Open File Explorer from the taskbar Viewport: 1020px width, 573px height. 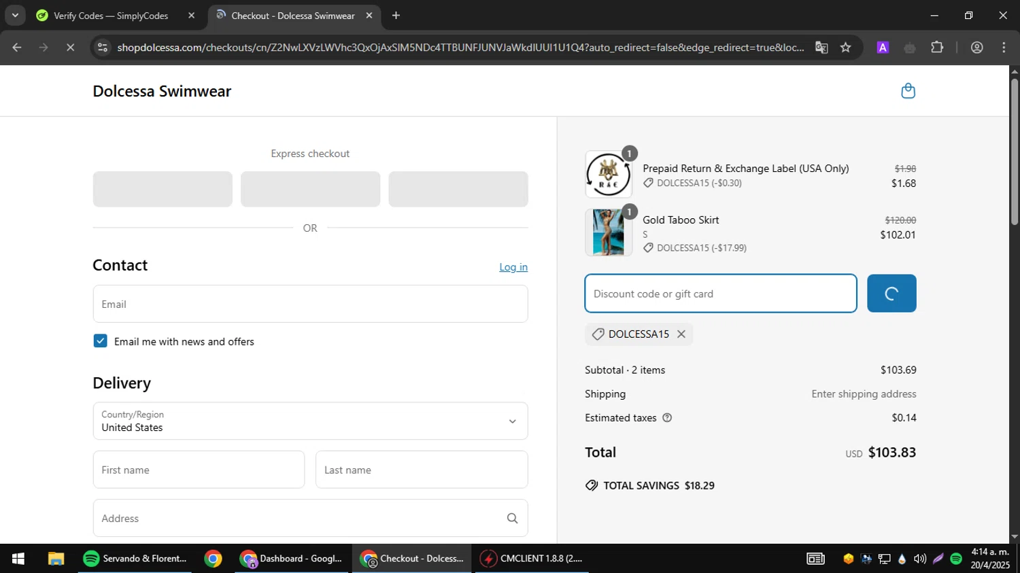56,559
